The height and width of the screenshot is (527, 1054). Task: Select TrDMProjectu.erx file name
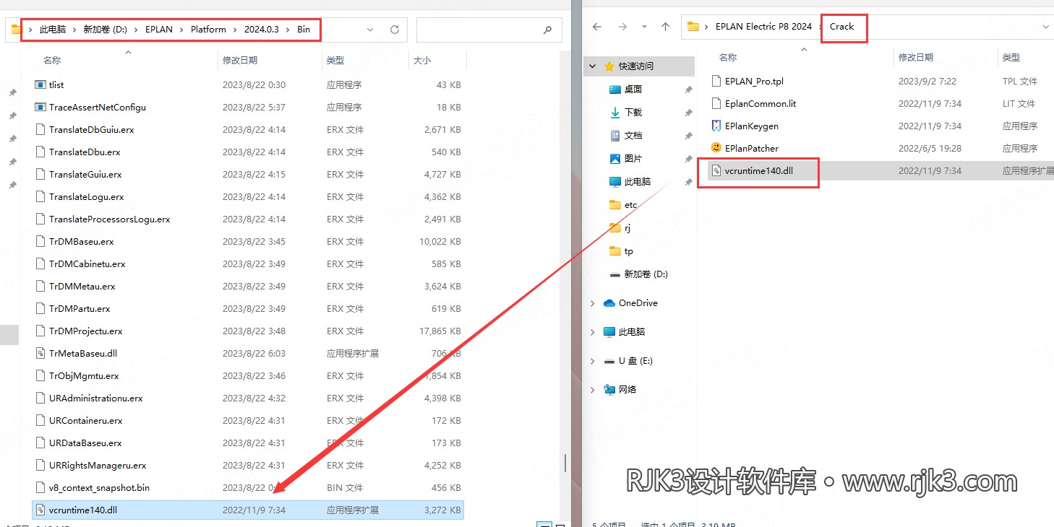coord(86,331)
